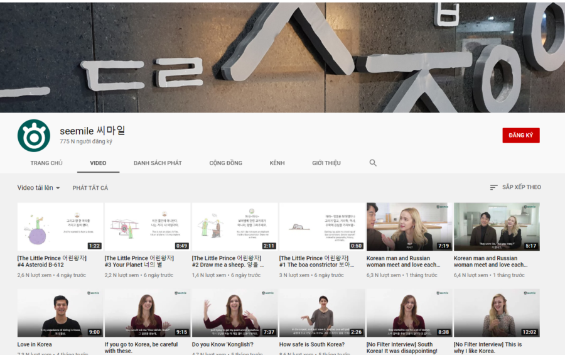
Task: Switch to the TRANG CHỦ tab
Action: point(46,163)
